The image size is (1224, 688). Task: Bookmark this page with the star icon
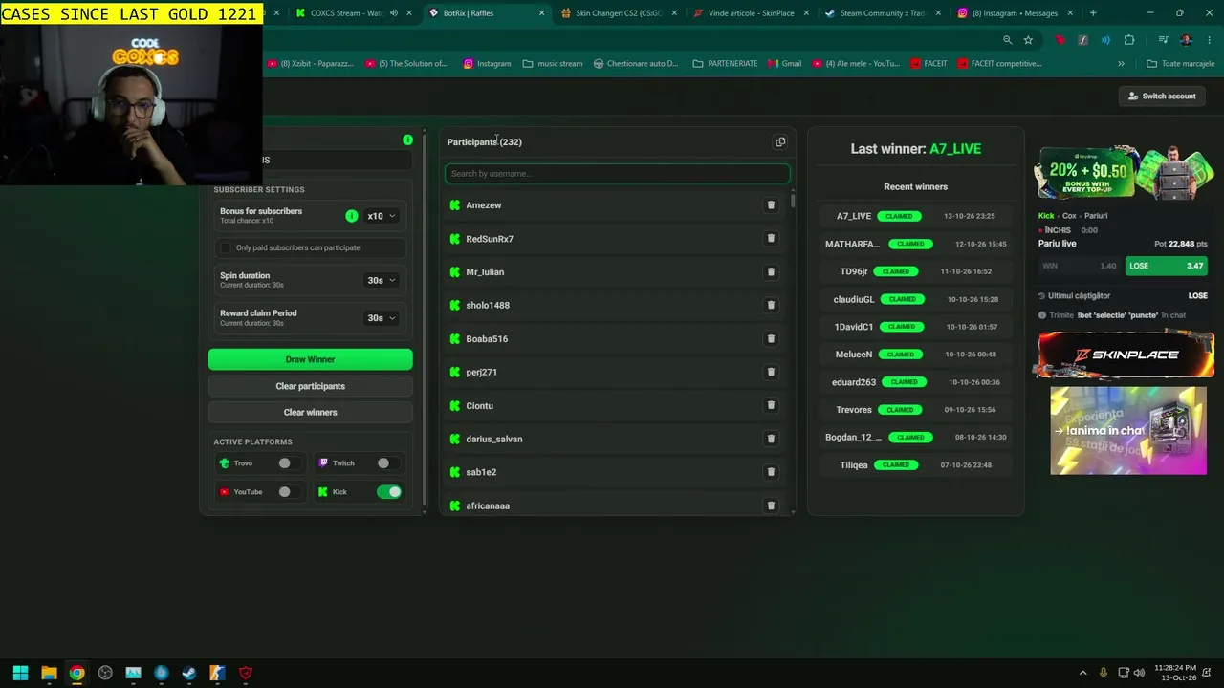1028,40
